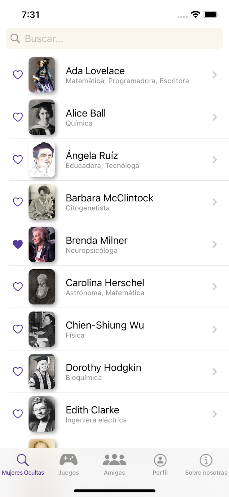This screenshot has height=497, width=229.
Task: Open the Sobre nosotras info icon
Action: 206,460
